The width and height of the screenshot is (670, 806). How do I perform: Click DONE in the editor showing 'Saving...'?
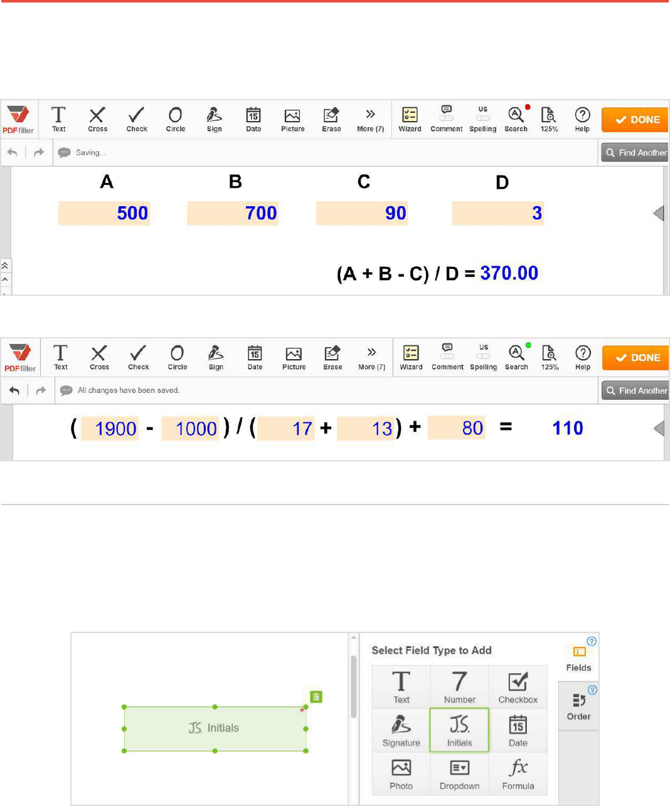tap(635, 120)
